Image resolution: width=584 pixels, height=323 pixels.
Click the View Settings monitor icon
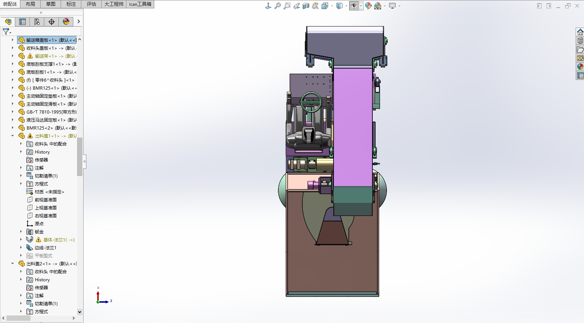(x=392, y=6)
